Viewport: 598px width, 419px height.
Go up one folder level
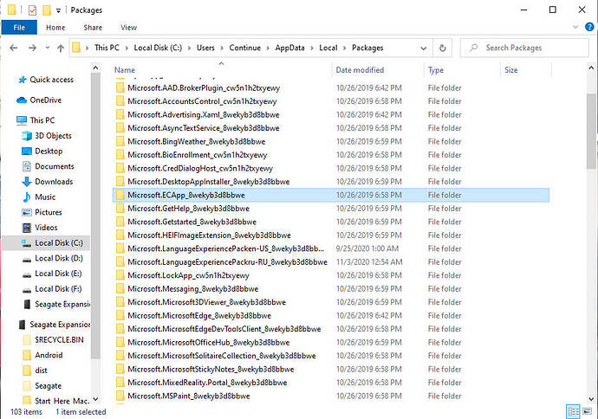(61, 48)
